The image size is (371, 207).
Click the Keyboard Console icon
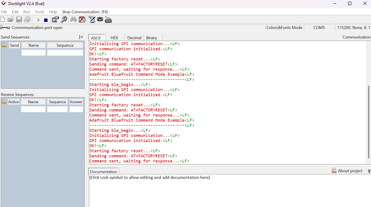tap(108, 20)
